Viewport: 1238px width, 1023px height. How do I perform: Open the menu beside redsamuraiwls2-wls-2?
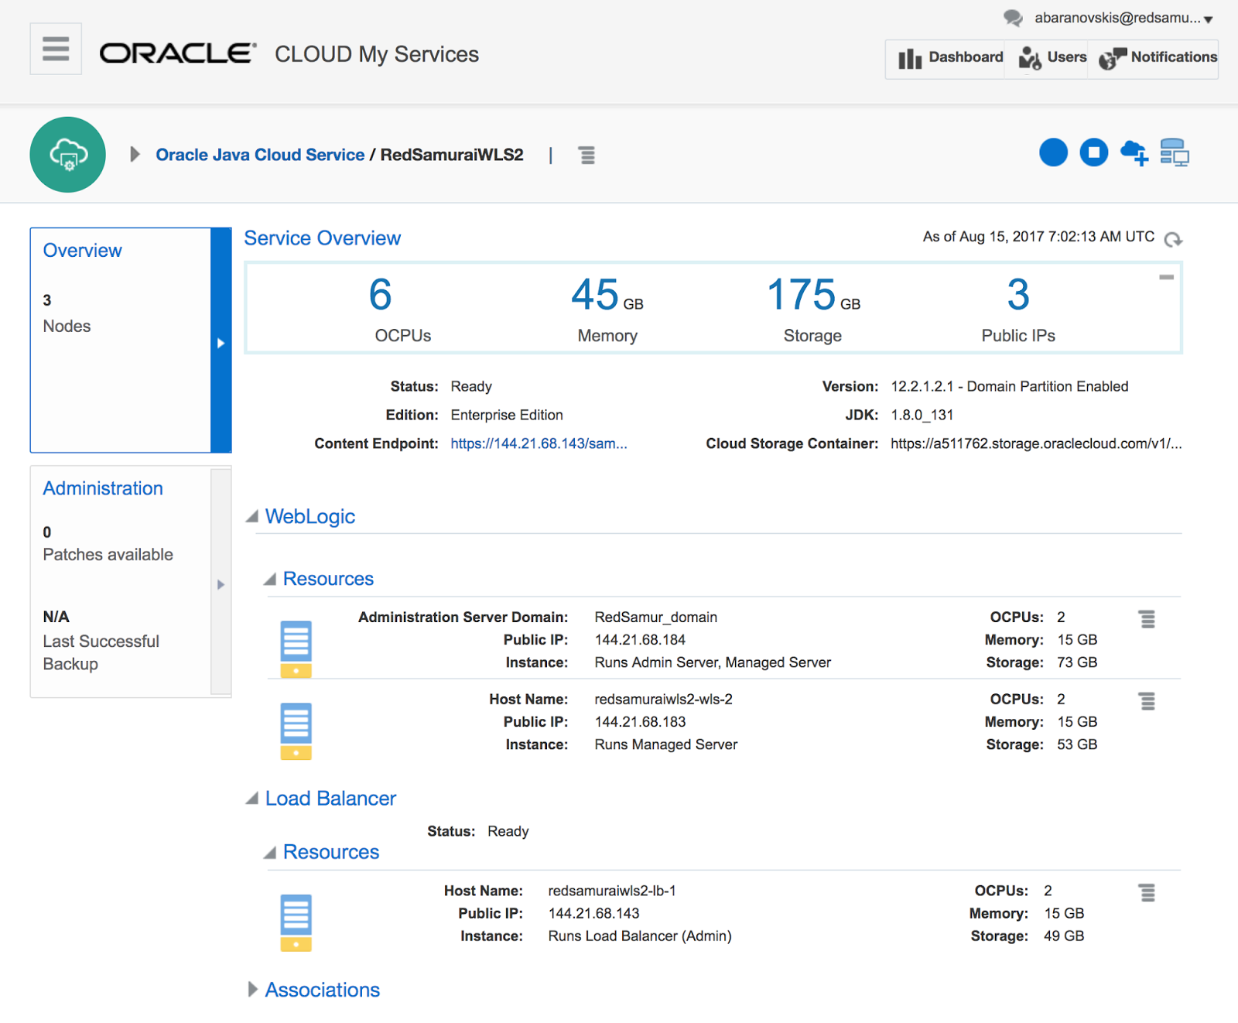[1147, 700]
